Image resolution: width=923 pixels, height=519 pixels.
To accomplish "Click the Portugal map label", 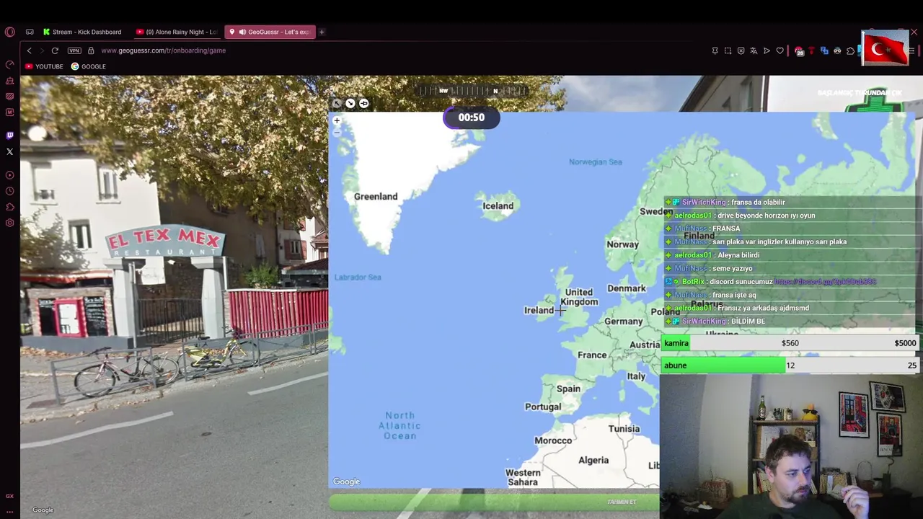I will (543, 407).
